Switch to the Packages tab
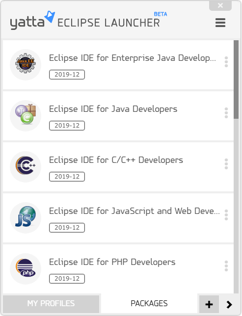242x316 pixels. (149, 304)
